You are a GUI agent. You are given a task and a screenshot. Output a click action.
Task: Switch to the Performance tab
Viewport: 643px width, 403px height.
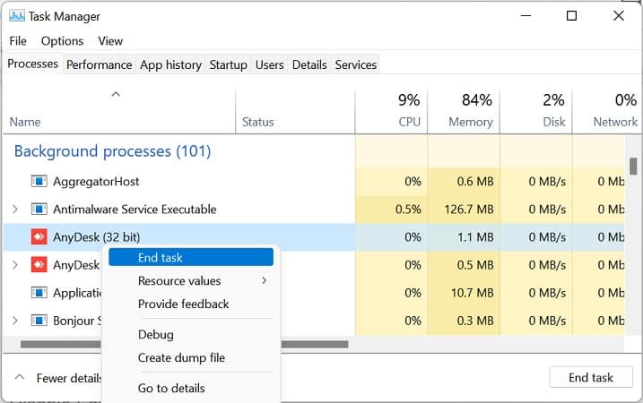(100, 64)
